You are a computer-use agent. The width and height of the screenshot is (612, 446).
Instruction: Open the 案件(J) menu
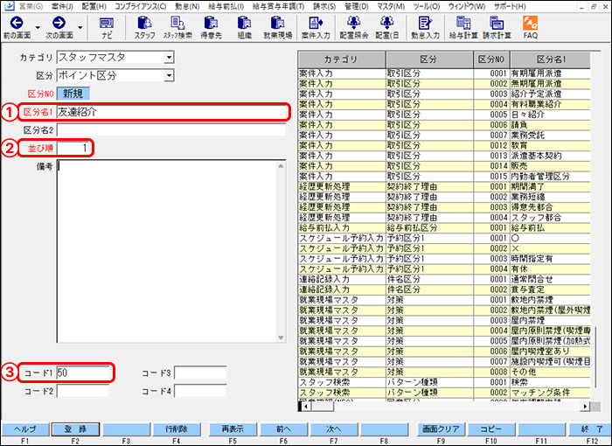[62, 6]
